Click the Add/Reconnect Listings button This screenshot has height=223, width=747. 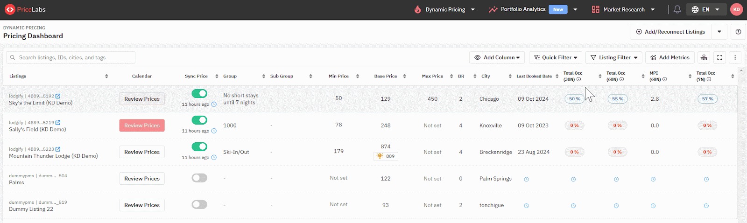[670, 32]
